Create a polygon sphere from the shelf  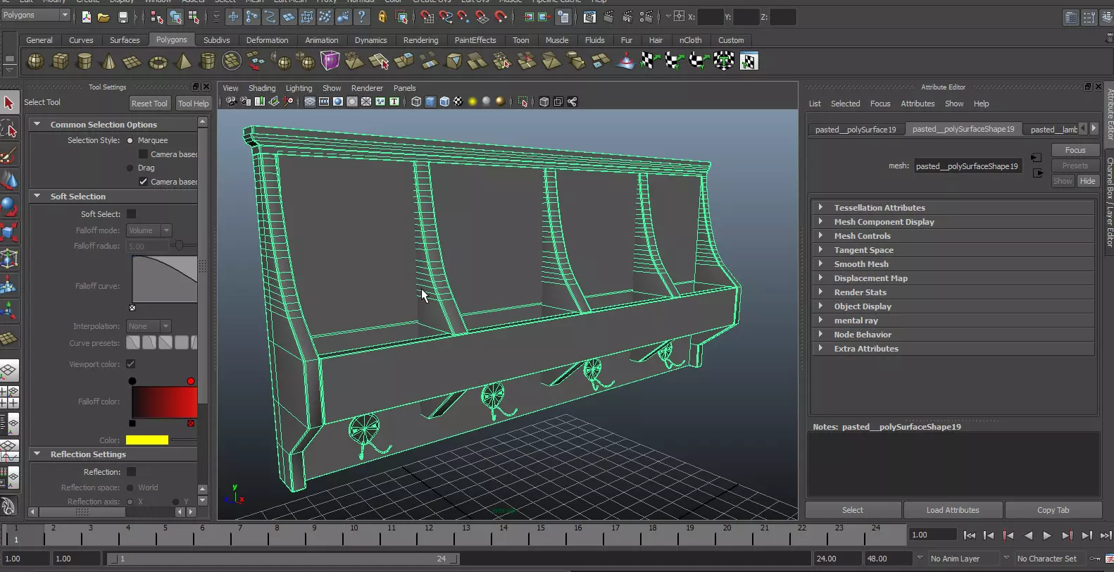[35, 62]
